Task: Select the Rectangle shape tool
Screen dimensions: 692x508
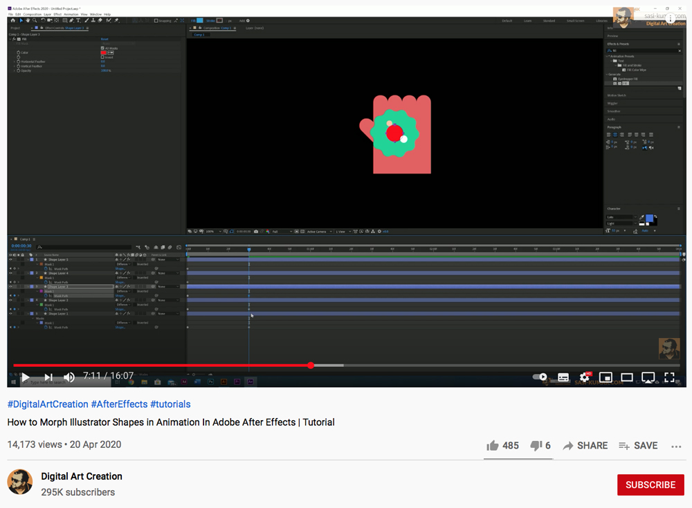Action: coord(65,21)
